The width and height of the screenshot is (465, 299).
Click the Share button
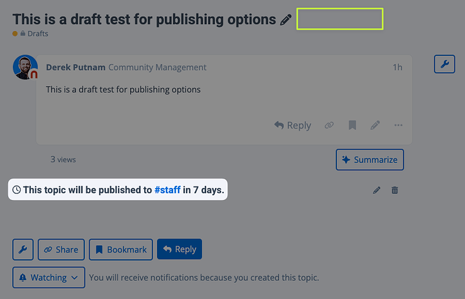click(x=61, y=250)
